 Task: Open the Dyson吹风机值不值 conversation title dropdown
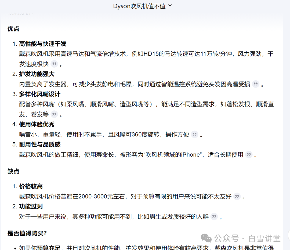142,6
